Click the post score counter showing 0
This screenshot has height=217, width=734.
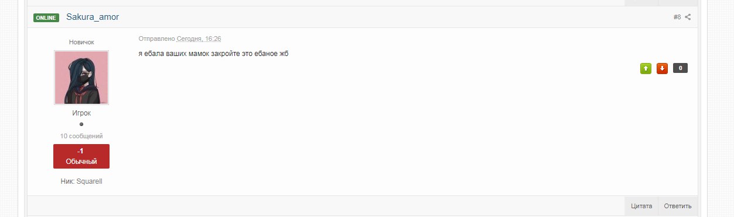coord(680,68)
